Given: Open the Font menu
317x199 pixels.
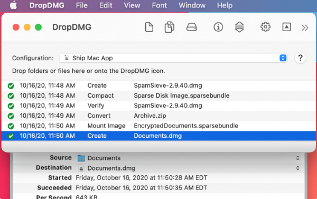Looking at the screenshot, I should (160, 5).
